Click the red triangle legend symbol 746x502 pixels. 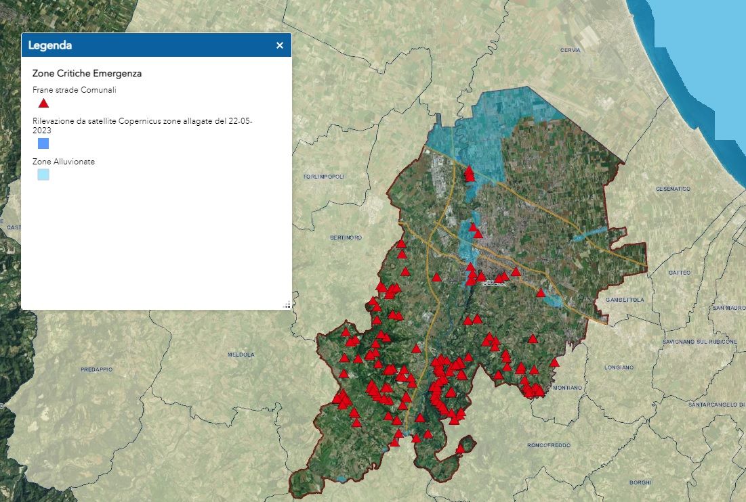click(x=43, y=104)
